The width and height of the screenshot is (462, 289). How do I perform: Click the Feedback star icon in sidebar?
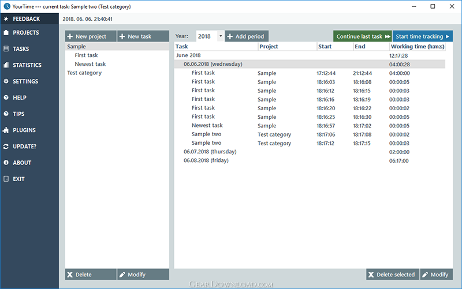coord(6,19)
